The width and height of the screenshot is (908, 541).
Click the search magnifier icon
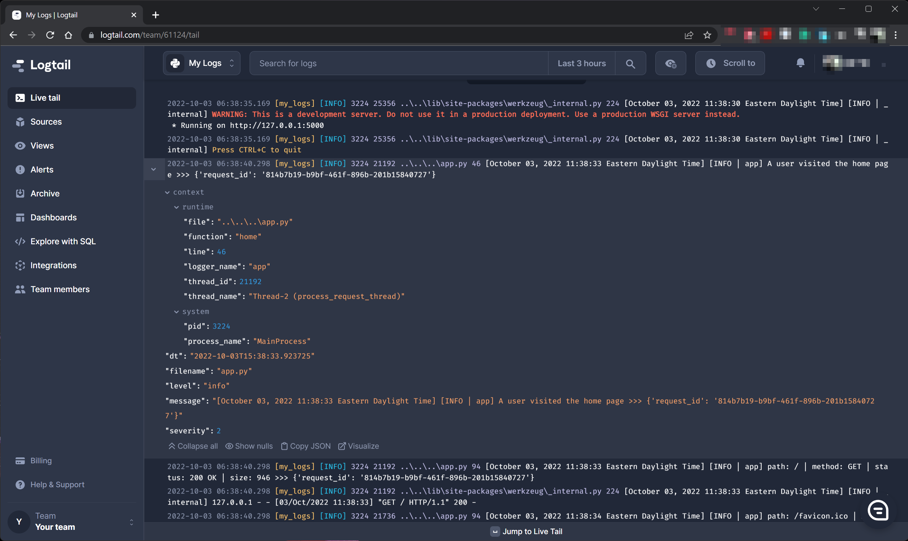630,64
